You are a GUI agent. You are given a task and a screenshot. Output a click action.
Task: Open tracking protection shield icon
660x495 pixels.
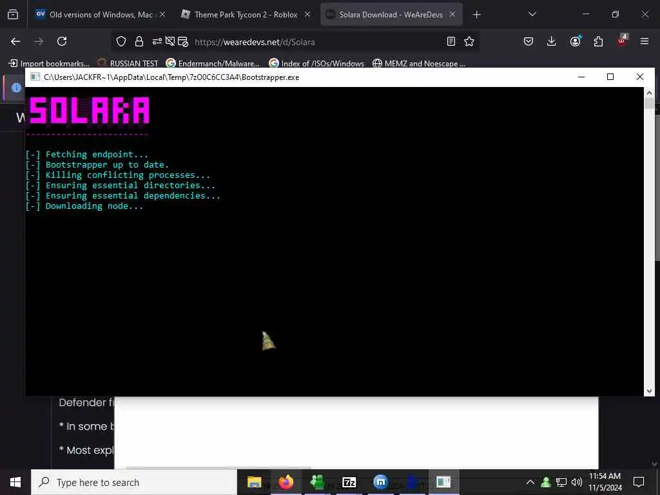coord(121,42)
